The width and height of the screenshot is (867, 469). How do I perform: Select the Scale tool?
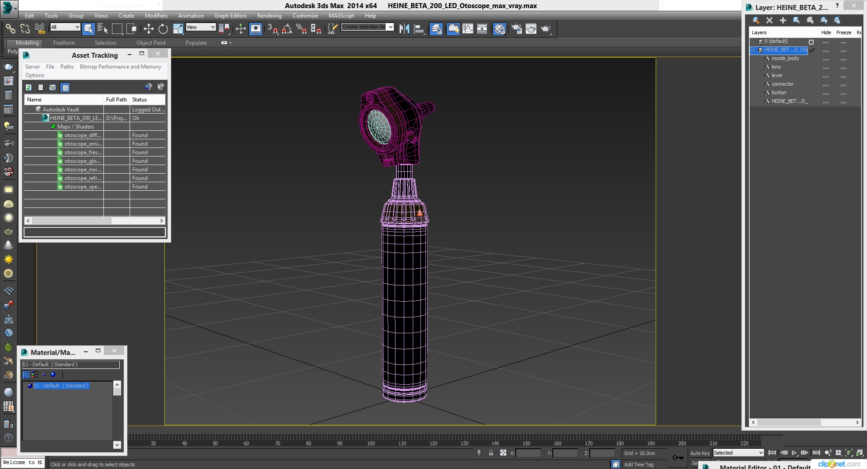[x=178, y=29]
